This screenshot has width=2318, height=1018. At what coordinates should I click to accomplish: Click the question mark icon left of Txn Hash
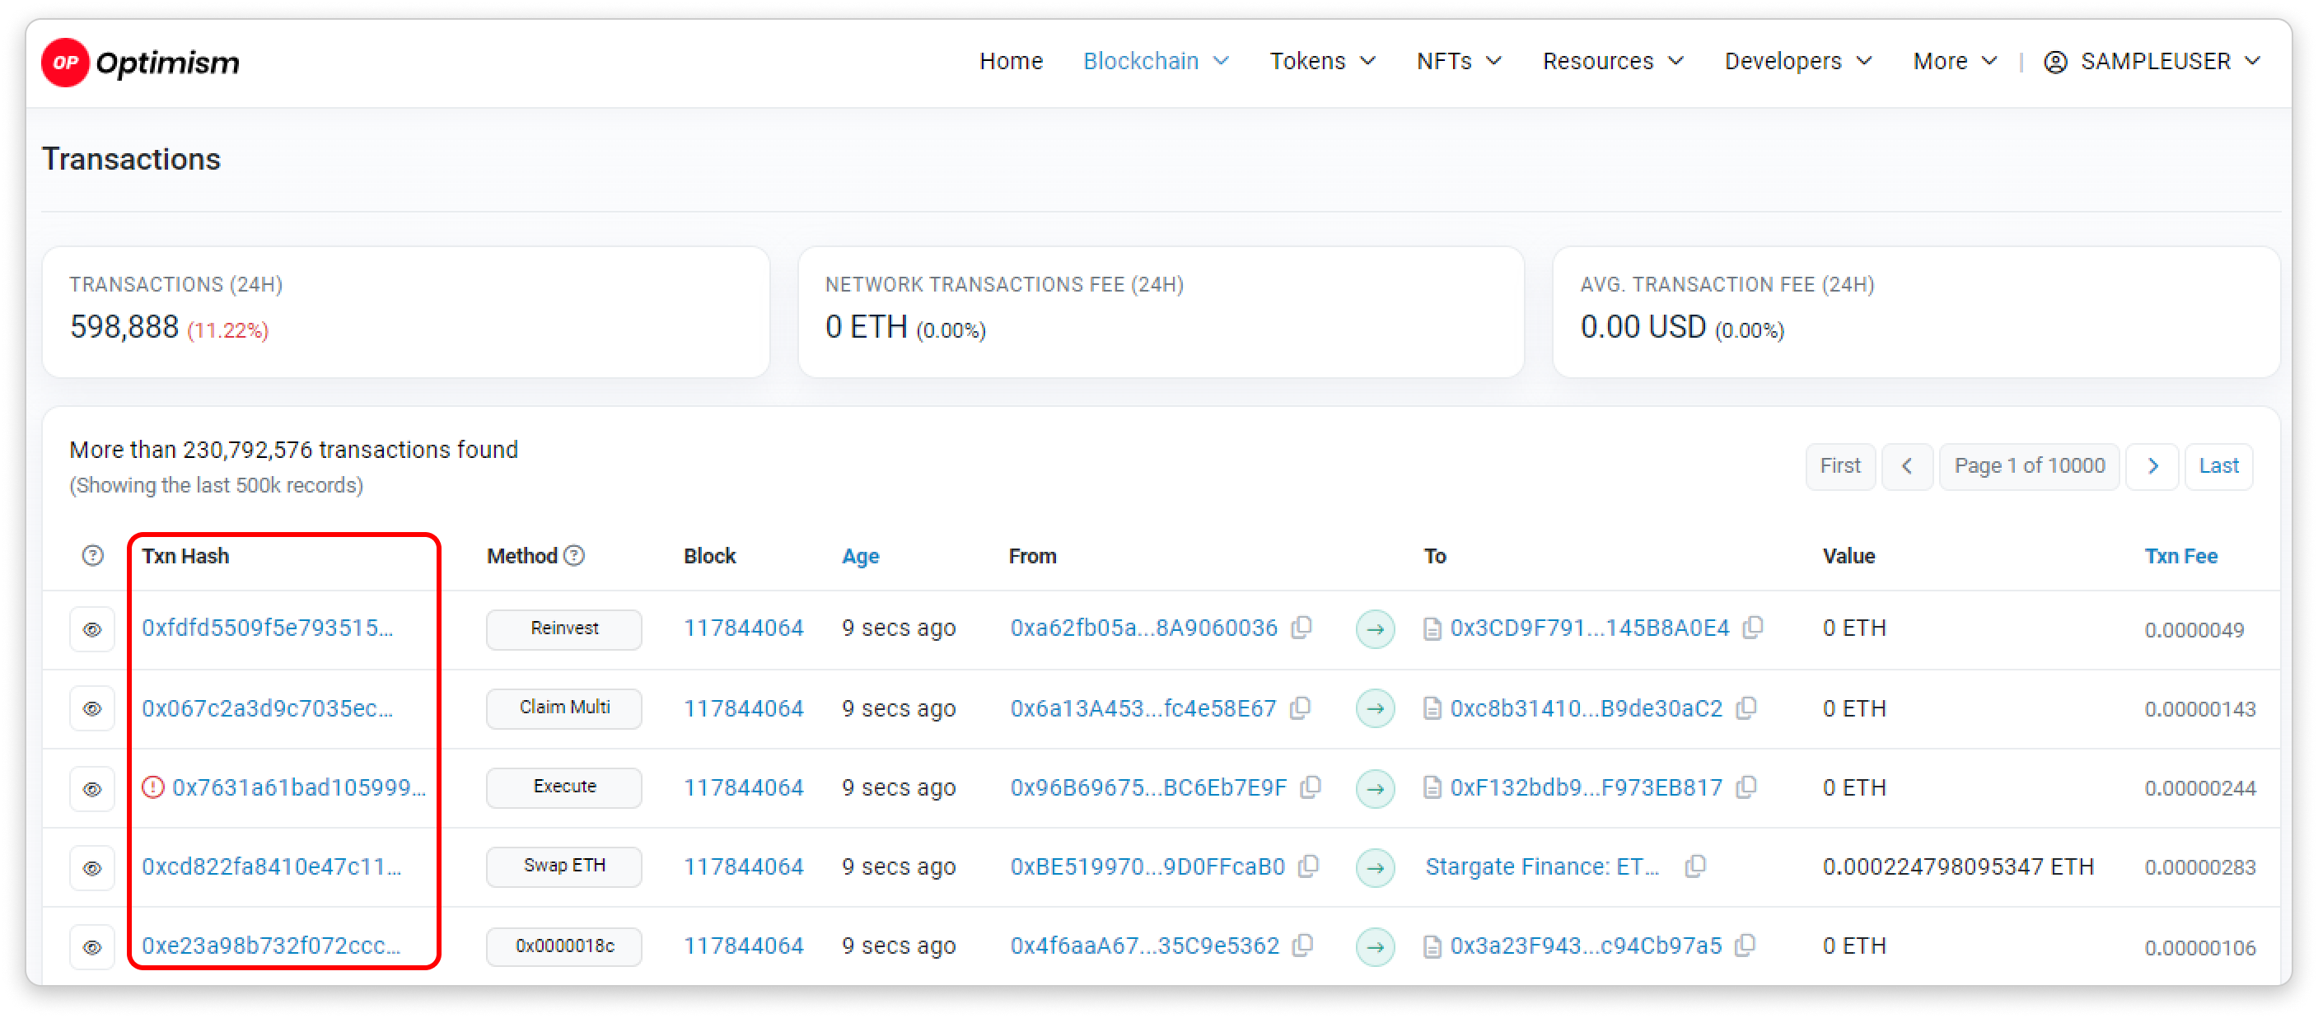tap(93, 555)
